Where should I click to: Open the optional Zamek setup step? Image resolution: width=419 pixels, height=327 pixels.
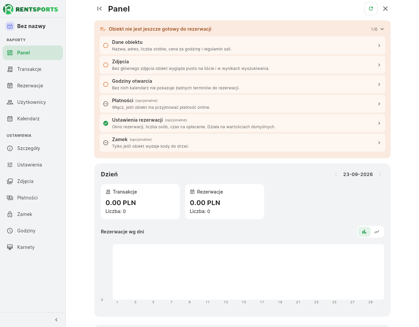(242, 143)
